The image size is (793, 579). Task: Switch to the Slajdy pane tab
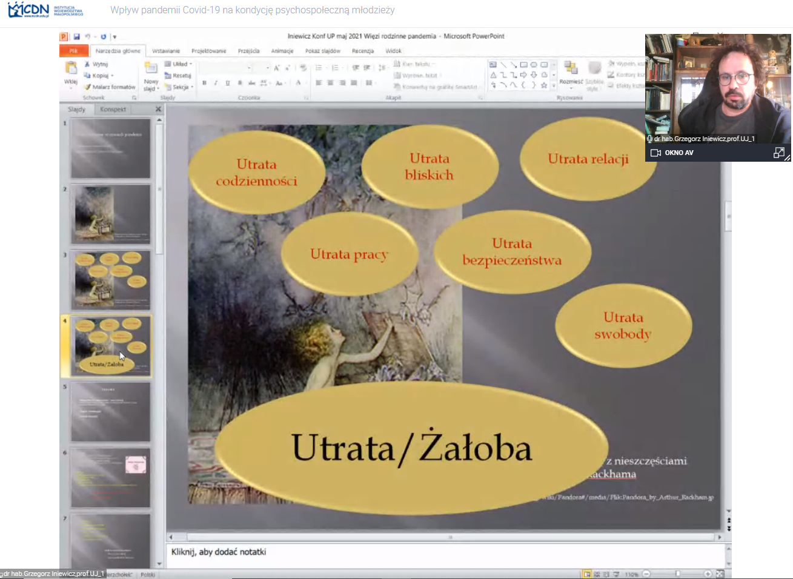tap(77, 110)
